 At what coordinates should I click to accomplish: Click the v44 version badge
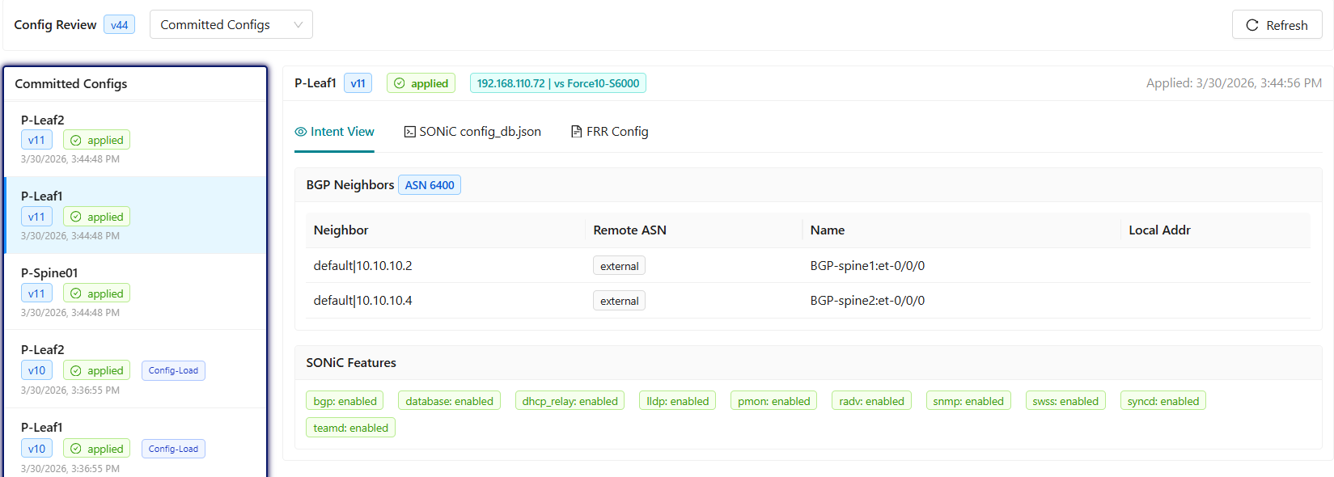(x=120, y=25)
